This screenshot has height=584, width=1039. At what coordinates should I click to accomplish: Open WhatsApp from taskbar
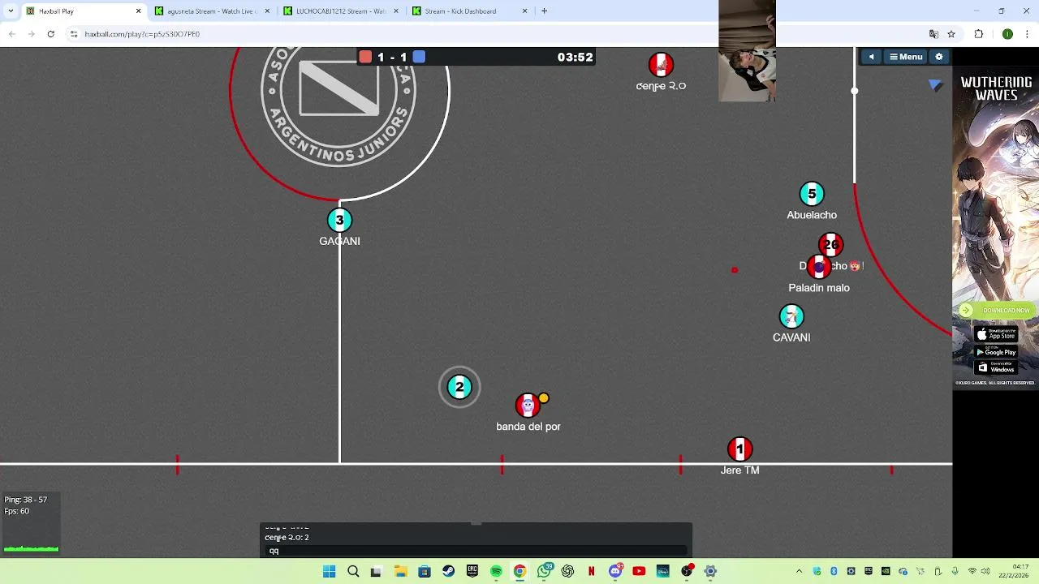[544, 571]
